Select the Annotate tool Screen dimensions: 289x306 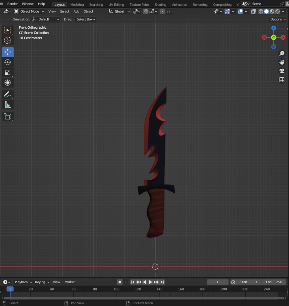pyautogui.click(x=8, y=95)
